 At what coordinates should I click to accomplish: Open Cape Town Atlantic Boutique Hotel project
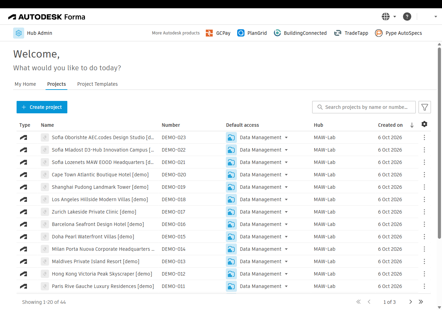(100, 175)
